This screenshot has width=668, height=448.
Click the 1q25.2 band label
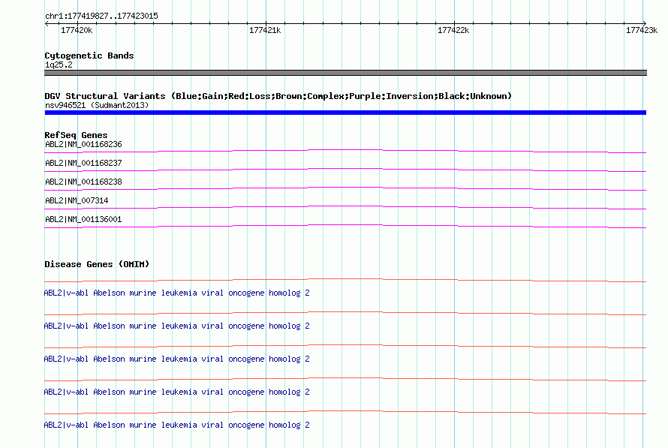tap(59, 65)
